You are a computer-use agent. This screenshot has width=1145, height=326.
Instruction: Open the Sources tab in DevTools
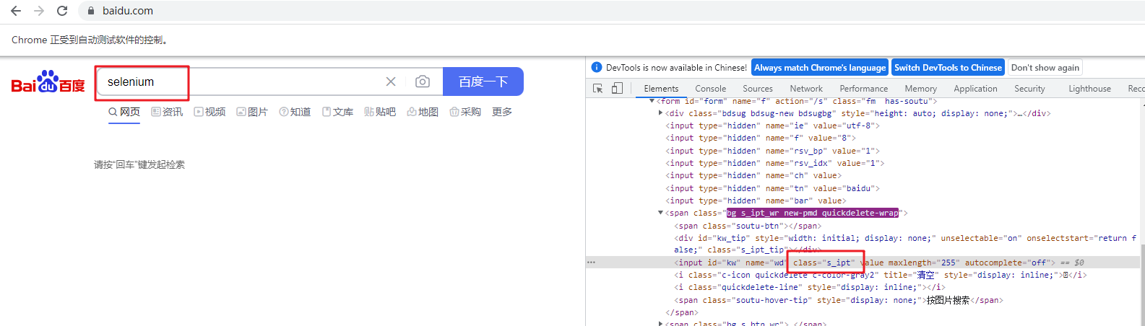pyautogui.click(x=758, y=89)
